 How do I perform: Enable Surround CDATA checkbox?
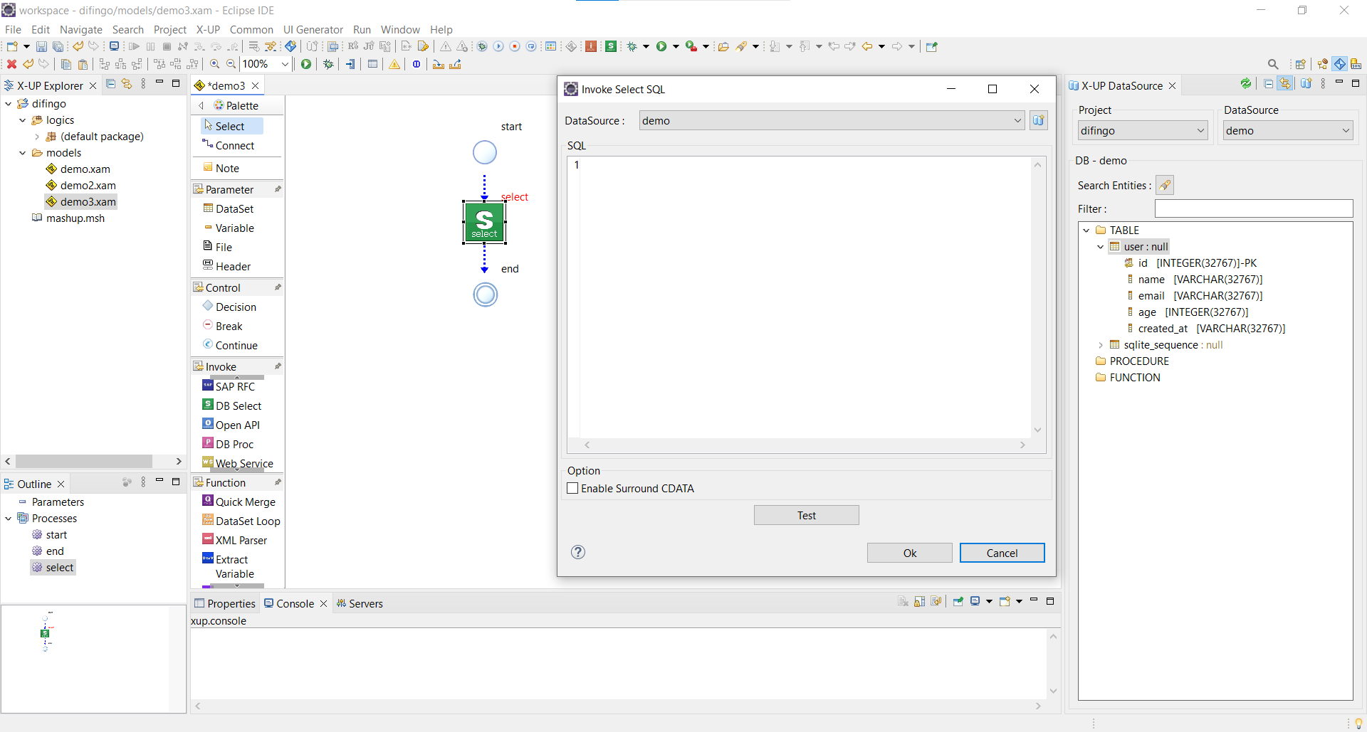point(572,488)
